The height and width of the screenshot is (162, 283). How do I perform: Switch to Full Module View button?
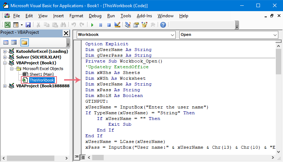tap(83, 157)
